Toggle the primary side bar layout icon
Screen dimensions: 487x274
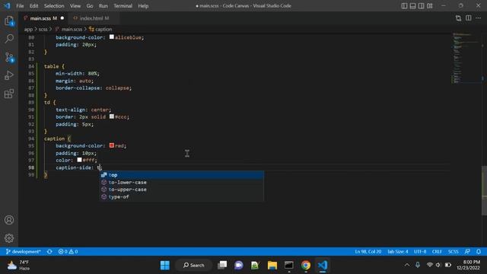(404, 6)
